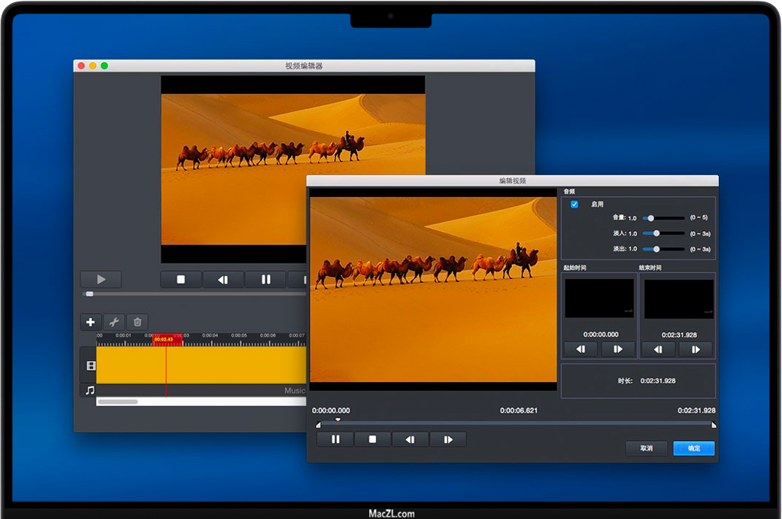Click the 取消 cancel button
This screenshot has height=519, width=782.
pyautogui.click(x=646, y=448)
